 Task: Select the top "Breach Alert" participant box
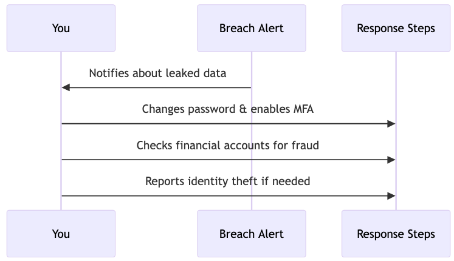click(251, 28)
